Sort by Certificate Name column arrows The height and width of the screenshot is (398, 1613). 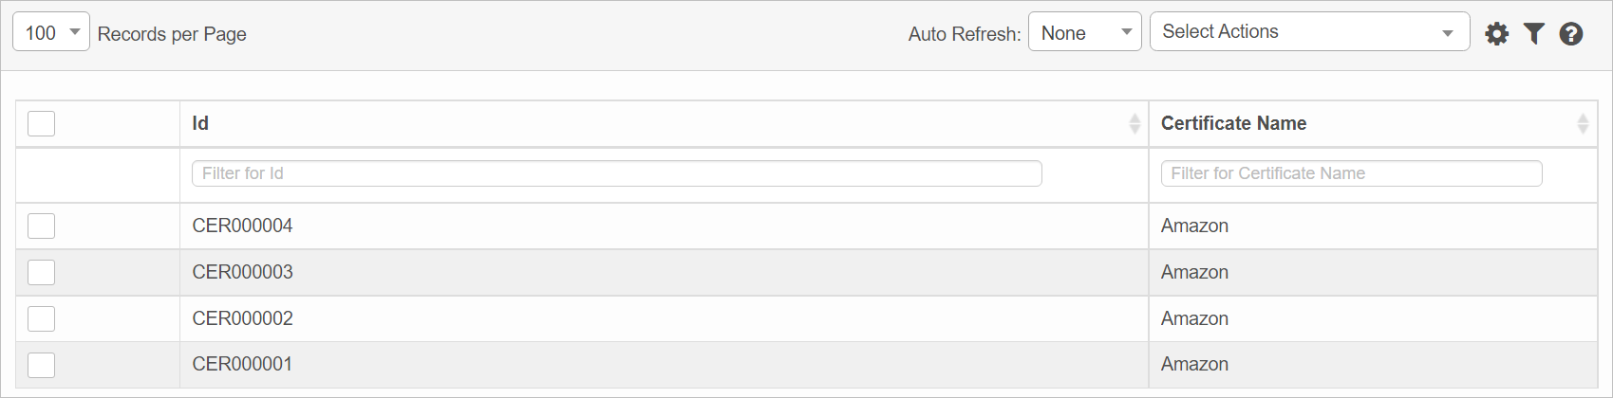(1583, 123)
